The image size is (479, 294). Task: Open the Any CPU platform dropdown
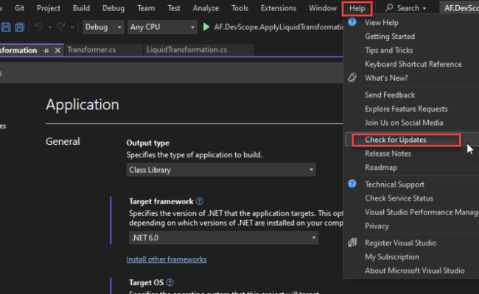tap(162, 27)
